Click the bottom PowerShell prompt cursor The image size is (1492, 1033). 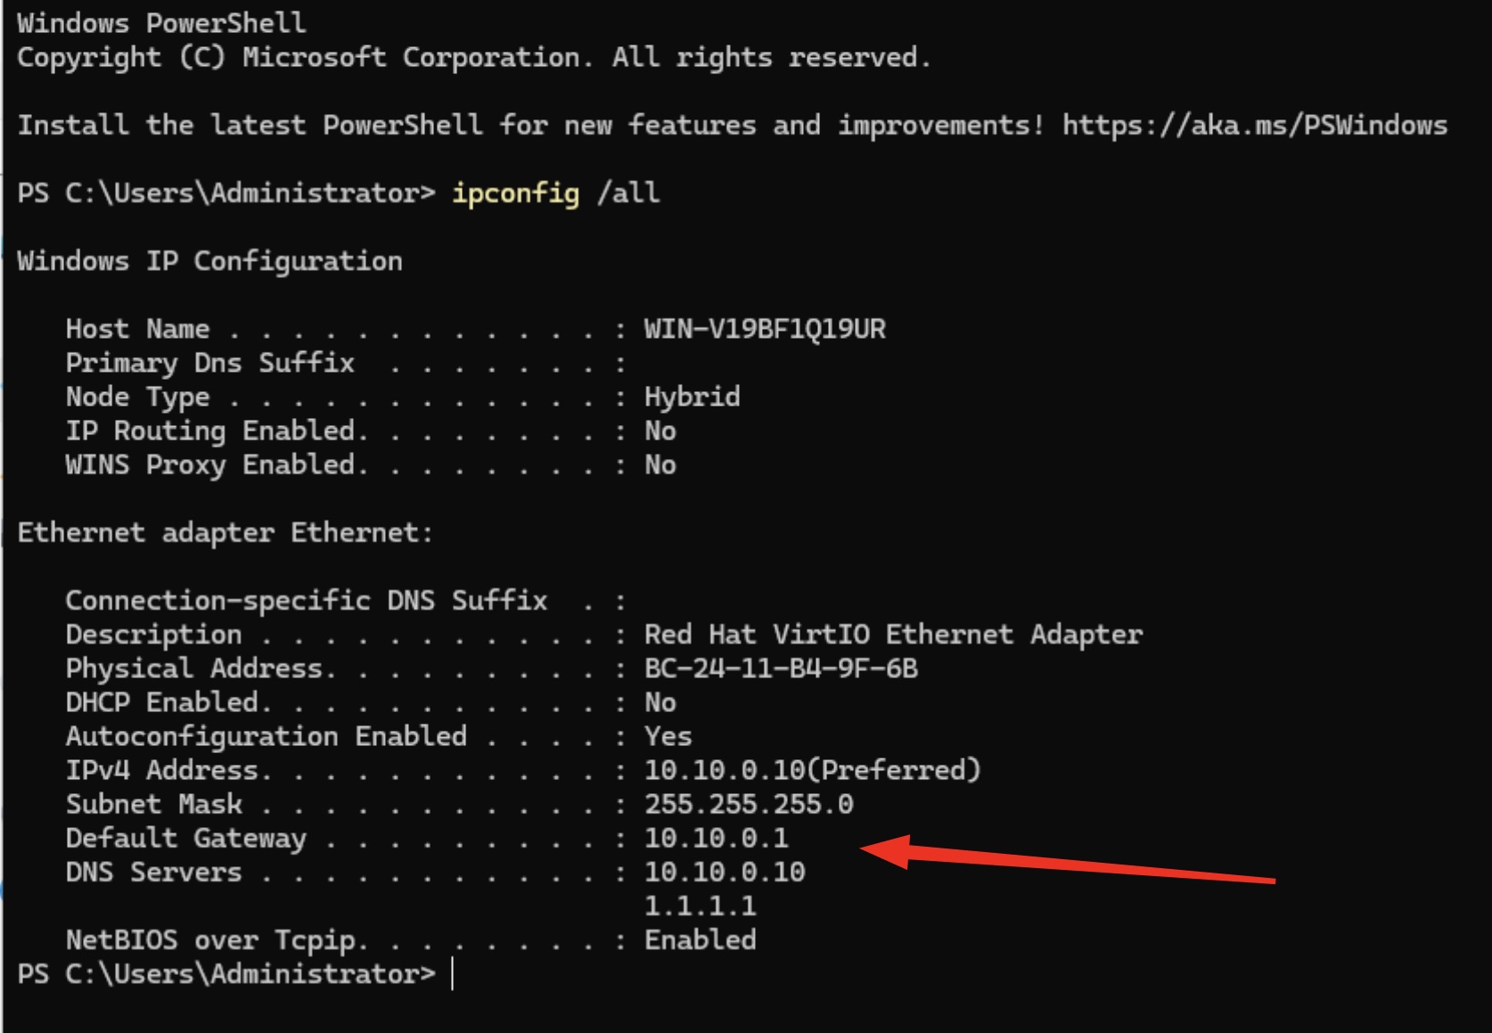453,973
